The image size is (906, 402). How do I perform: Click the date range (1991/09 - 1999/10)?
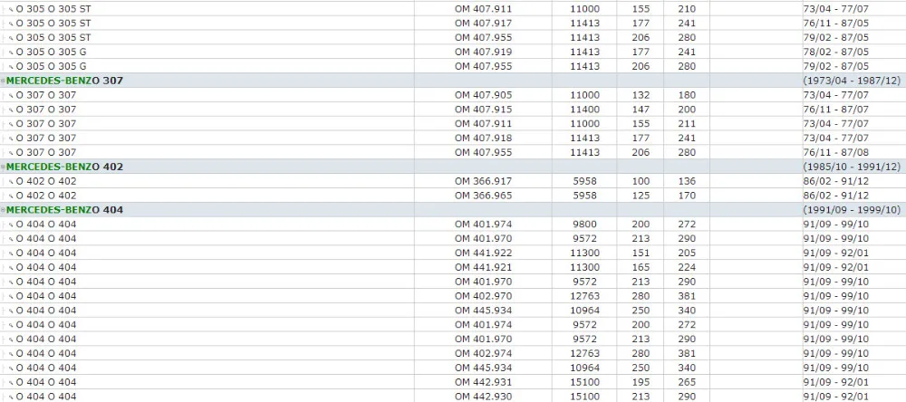[x=852, y=210]
